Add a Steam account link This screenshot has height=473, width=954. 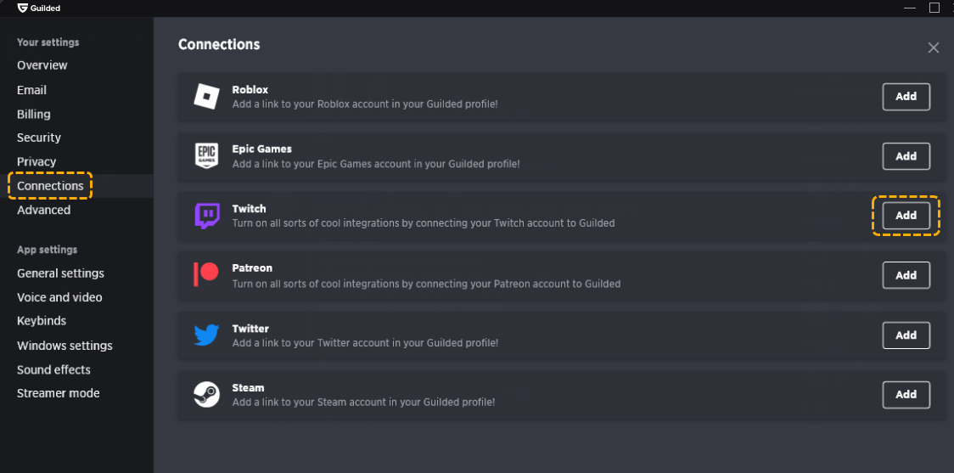pyautogui.click(x=906, y=395)
